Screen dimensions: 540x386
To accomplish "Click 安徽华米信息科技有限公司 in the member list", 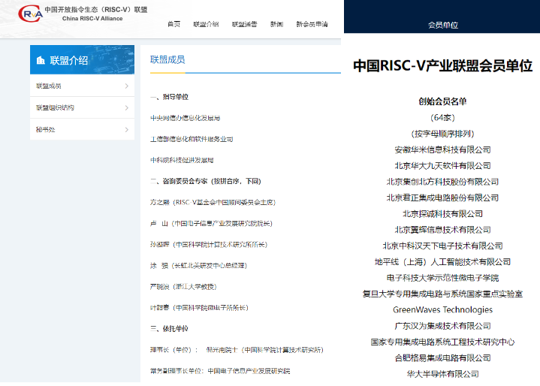I will 442,149.
